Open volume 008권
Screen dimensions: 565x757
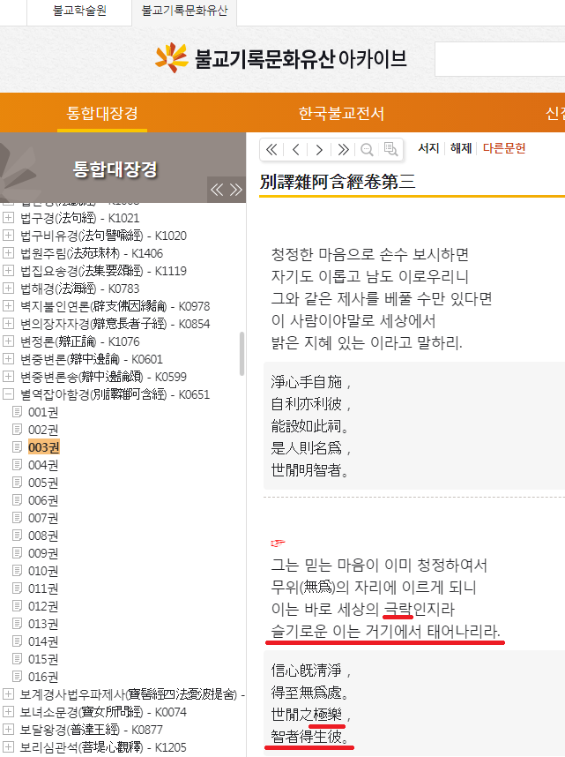[43, 536]
